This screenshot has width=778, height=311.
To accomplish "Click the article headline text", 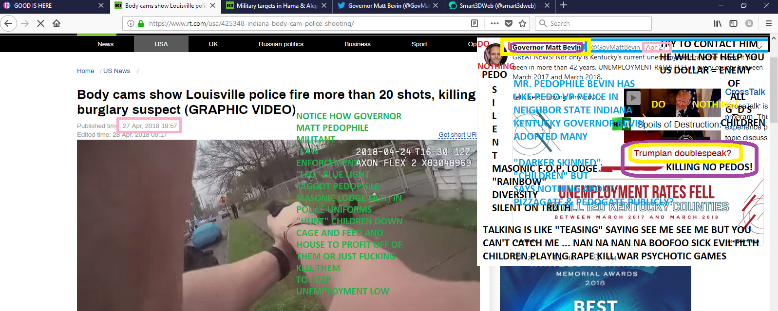I will [x=276, y=102].
